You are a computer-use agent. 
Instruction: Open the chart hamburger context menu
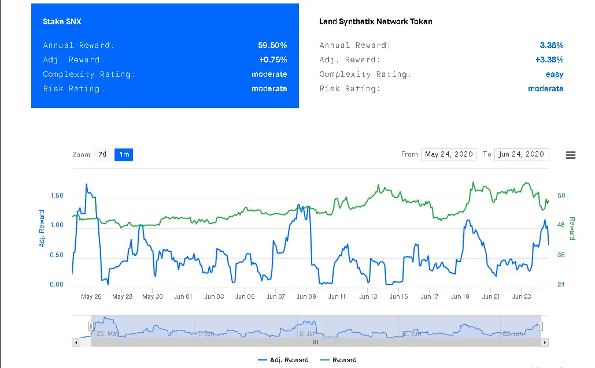point(570,155)
